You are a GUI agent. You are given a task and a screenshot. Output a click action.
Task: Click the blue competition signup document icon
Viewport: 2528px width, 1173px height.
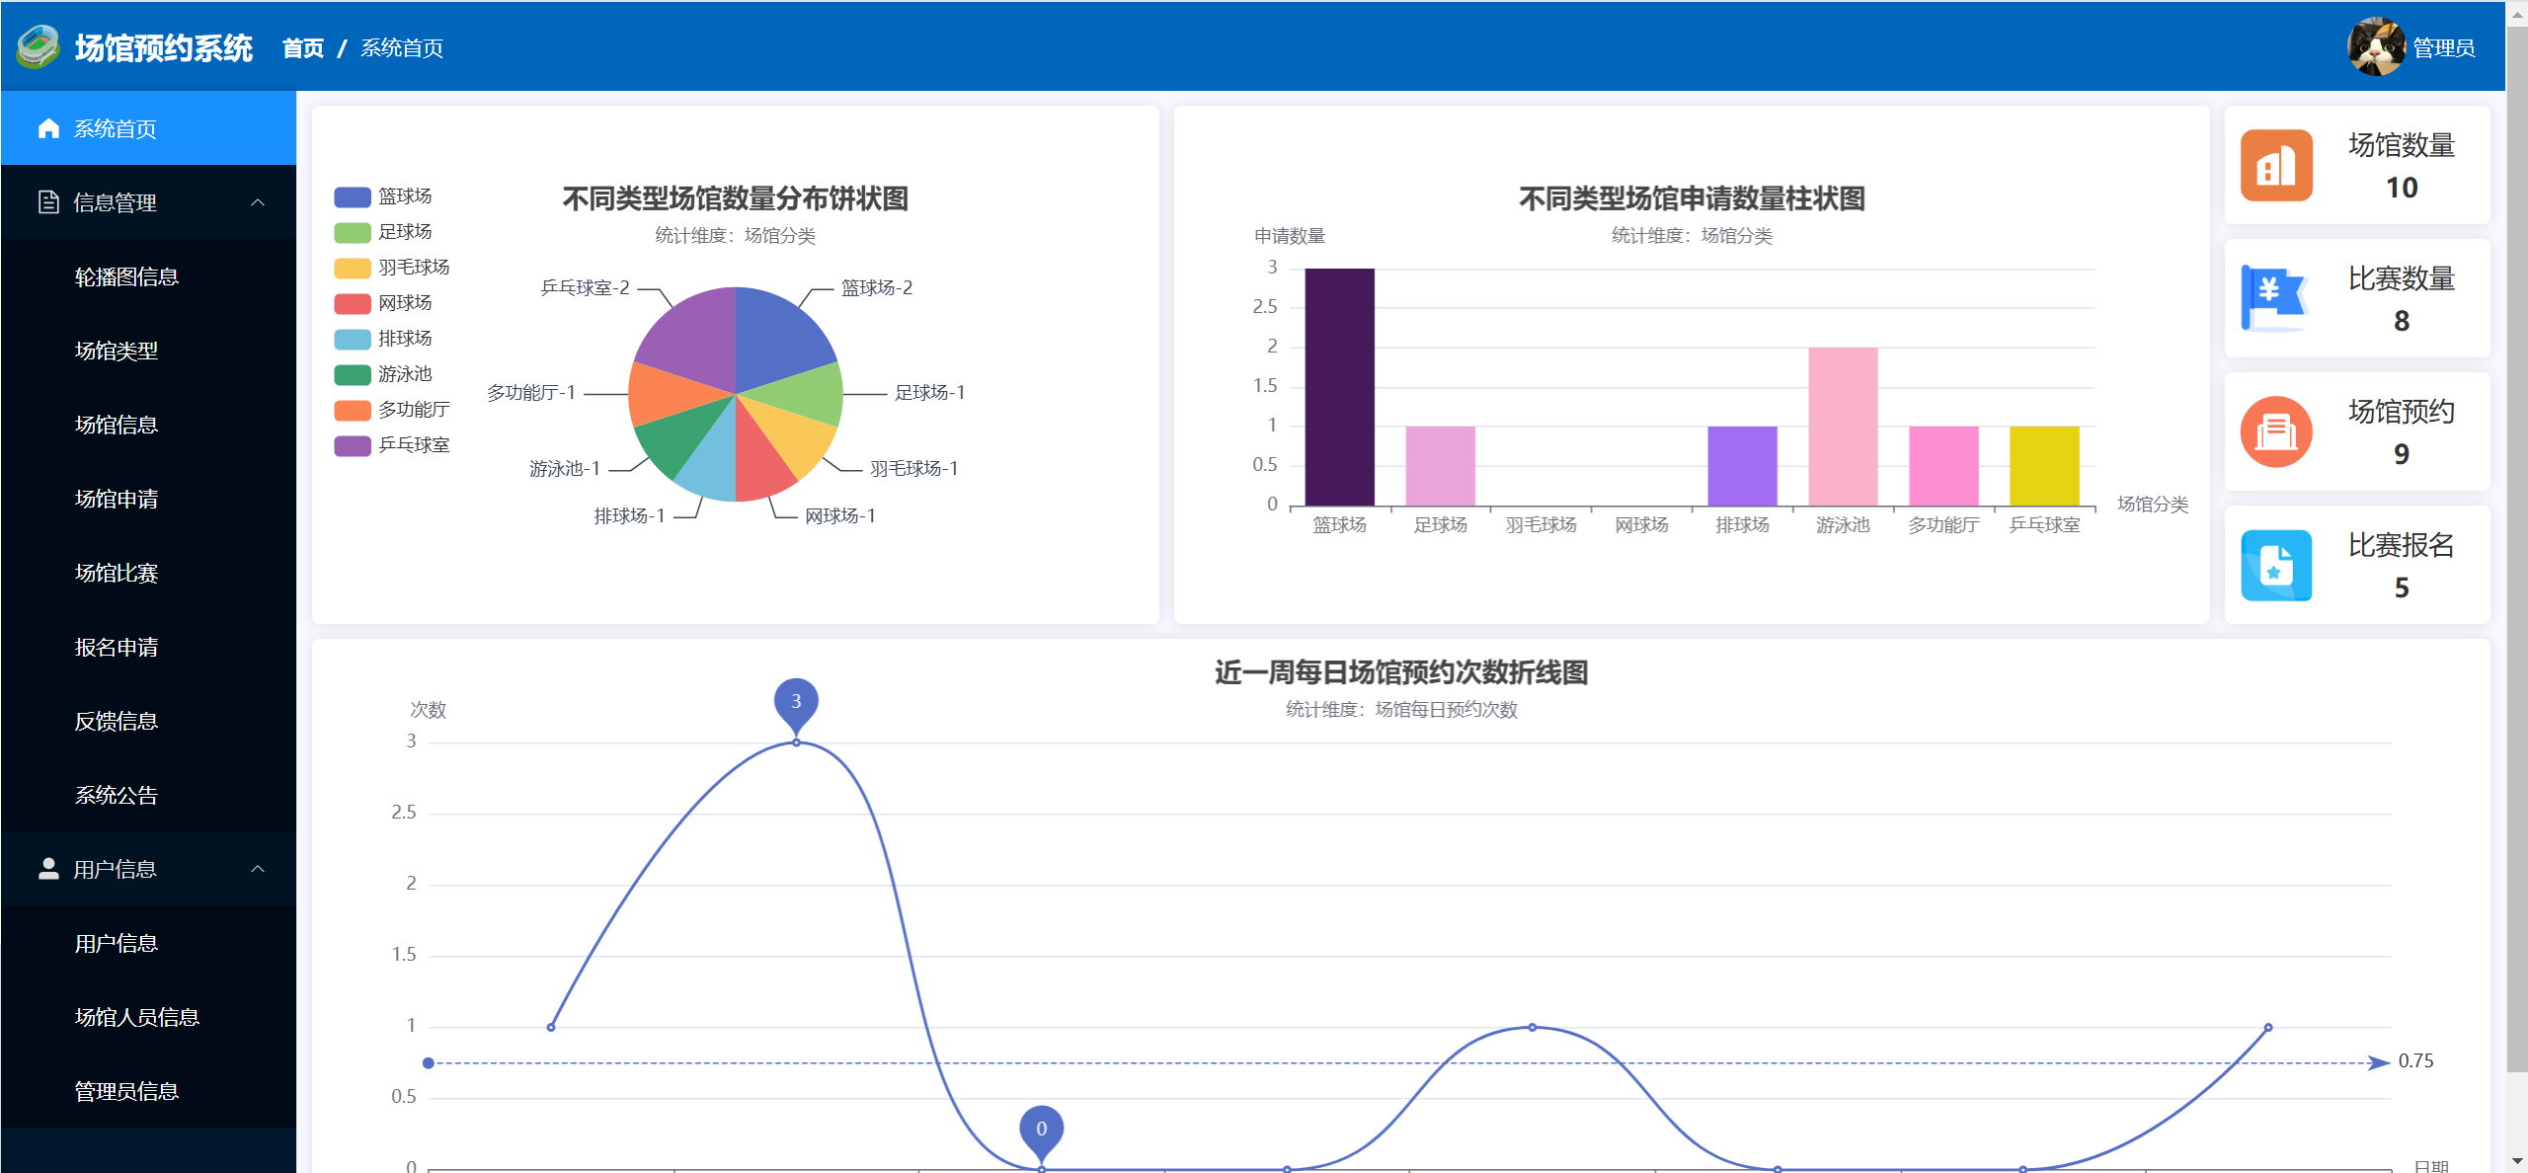click(2276, 565)
